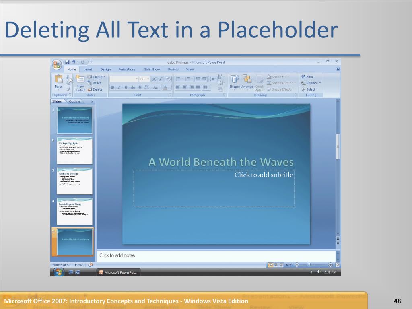The height and width of the screenshot is (309, 412).
Task: Save the presentation from Quick Access Toolbar
Action: (67, 62)
